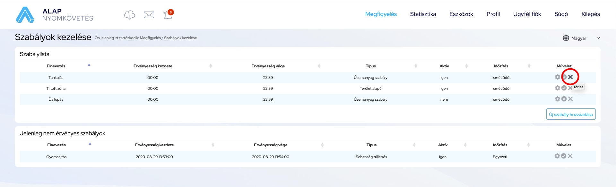Sort Szabálylista by Érvényesség kezdete arrows

[x=211, y=66]
